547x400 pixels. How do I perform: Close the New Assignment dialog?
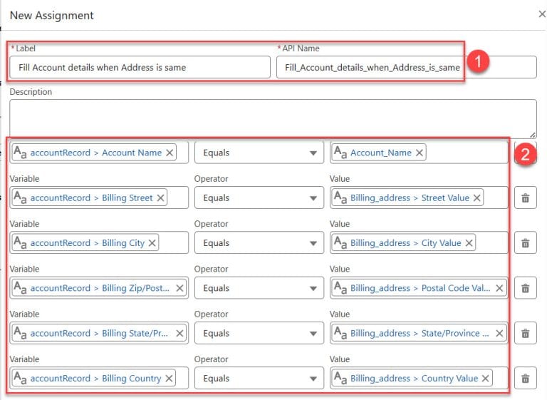pyautogui.click(x=542, y=15)
